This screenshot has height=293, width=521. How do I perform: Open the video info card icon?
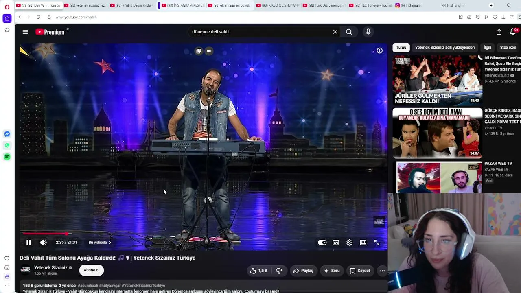tap(379, 51)
